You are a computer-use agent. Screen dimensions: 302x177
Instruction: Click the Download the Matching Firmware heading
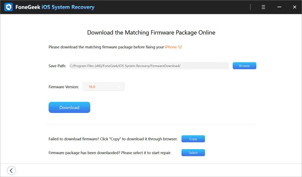point(151,32)
